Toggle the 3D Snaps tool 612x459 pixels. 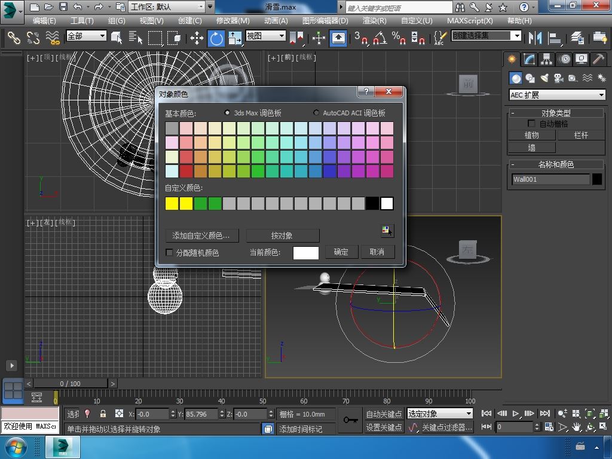pos(360,38)
